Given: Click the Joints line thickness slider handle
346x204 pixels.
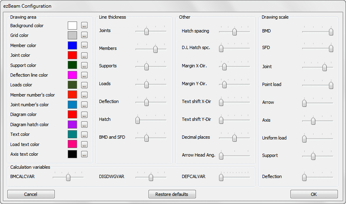Looking at the screenshot, I should (146, 31).
